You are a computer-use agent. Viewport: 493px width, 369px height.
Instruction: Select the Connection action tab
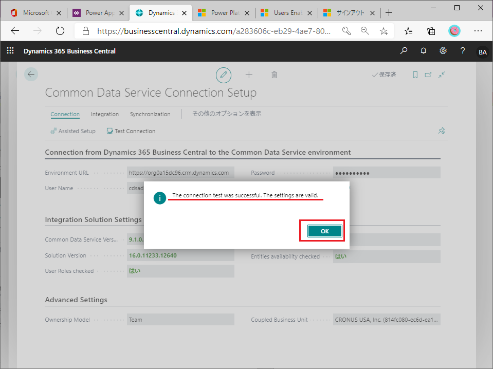65,114
